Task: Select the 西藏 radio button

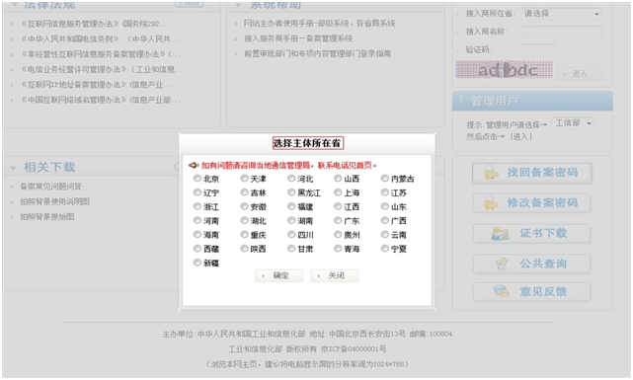Action: pyautogui.click(x=197, y=248)
